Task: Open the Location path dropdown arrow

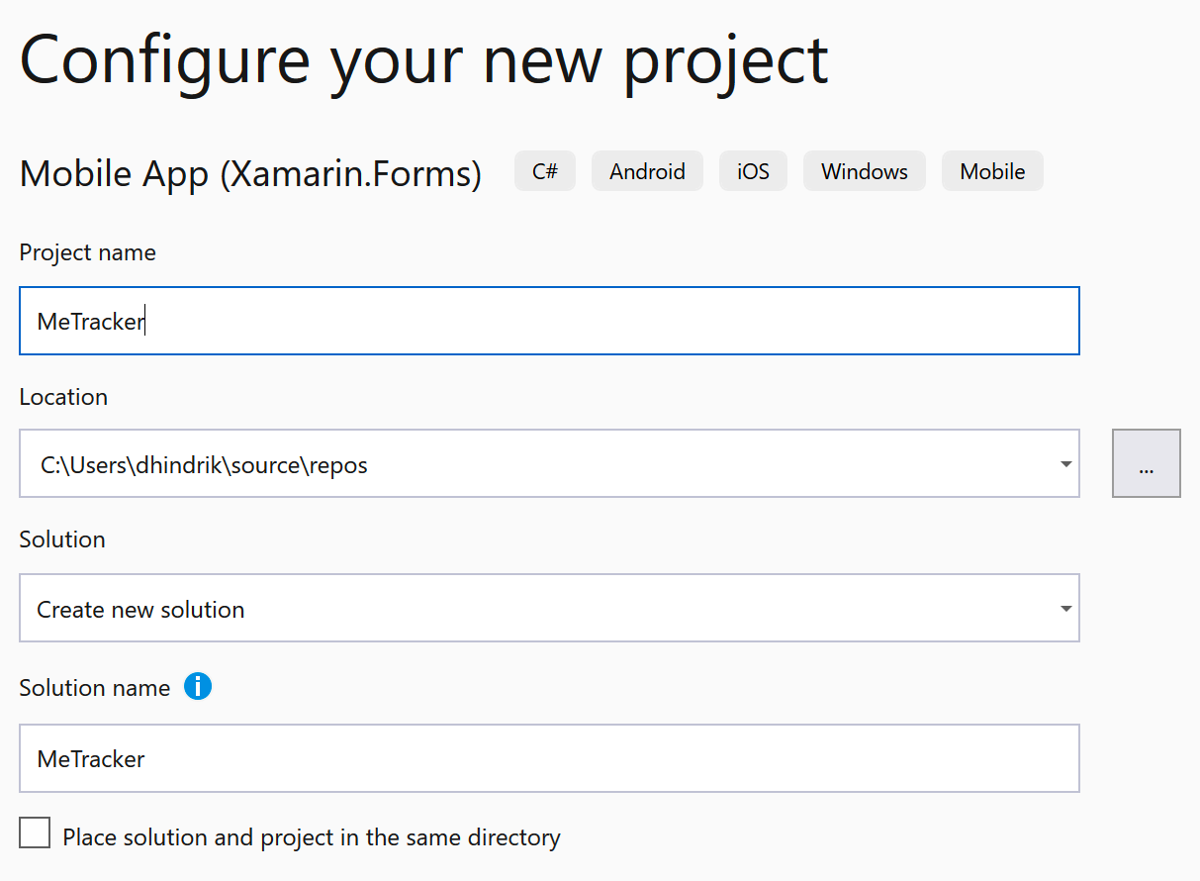Action: click(x=1064, y=464)
